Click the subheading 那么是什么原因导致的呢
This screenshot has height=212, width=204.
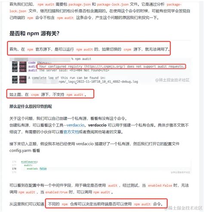(31, 106)
